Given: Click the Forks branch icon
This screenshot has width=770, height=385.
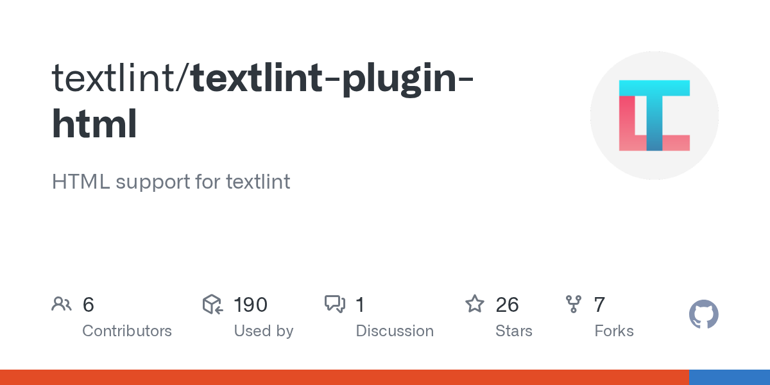Looking at the screenshot, I should click(573, 304).
